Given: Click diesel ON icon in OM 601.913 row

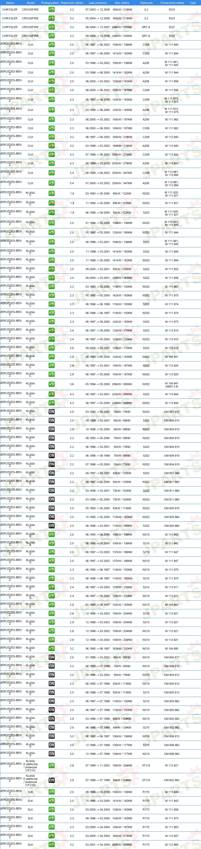Looking at the screenshot, I should click(52, 412).
